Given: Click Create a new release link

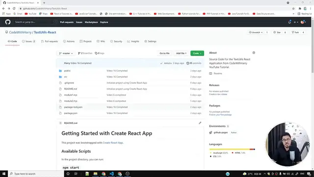Looking at the screenshot, I should tap(218, 94).
